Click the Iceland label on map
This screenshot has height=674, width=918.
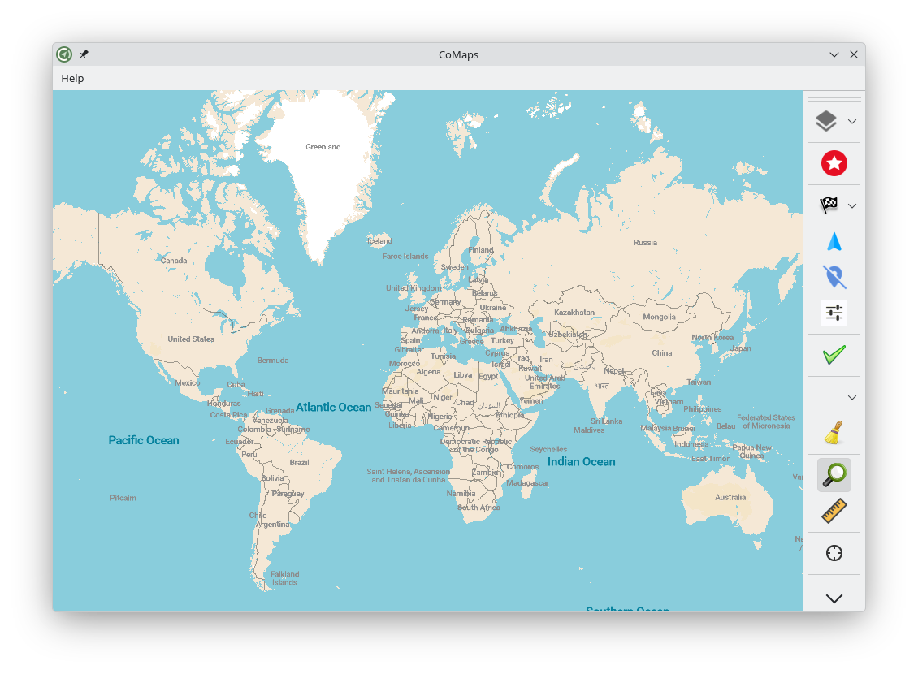(379, 241)
